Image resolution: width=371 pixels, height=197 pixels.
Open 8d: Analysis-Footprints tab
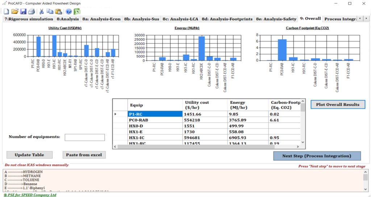(227, 19)
